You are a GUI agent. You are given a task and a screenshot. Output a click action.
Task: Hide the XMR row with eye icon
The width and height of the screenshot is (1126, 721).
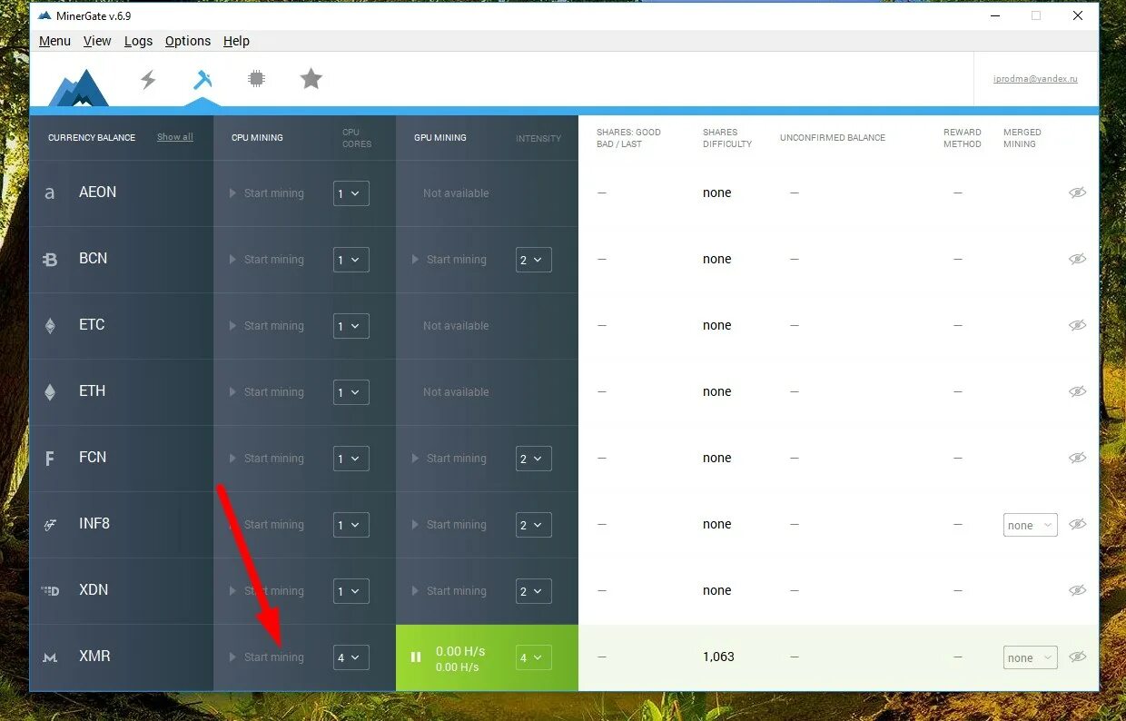[1077, 657]
